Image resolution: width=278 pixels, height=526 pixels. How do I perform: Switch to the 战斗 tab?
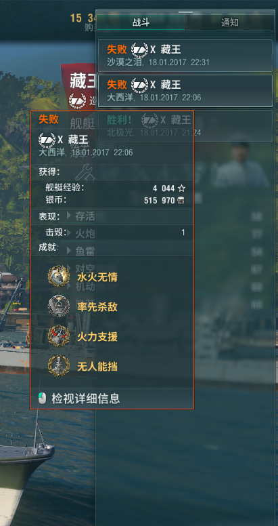click(141, 23)
